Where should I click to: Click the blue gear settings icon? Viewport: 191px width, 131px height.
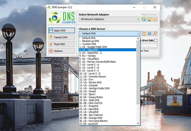pos(150,34)
